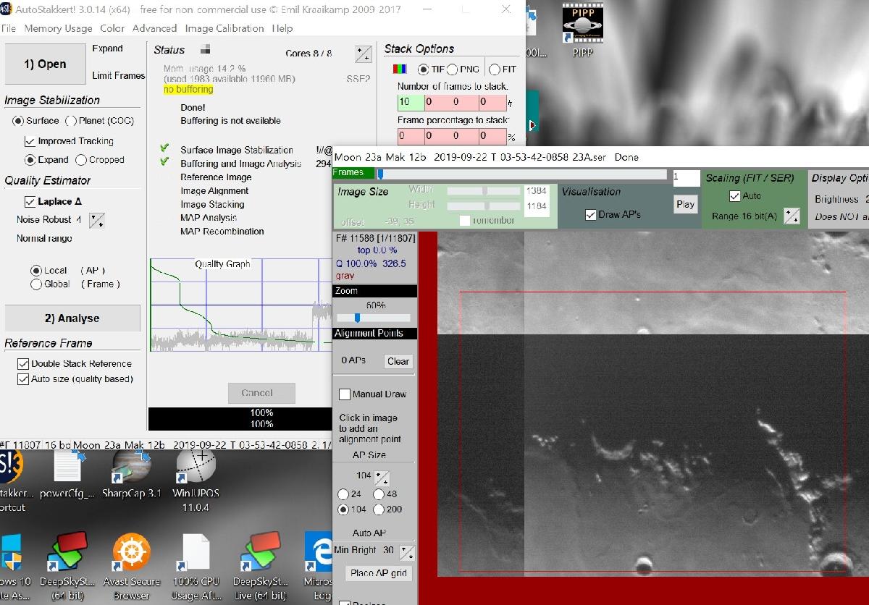The height and width of the screenshot is (605, 869).
Task: Enable Improved Tracking under Image Stabilization
Action: (31, 141)
